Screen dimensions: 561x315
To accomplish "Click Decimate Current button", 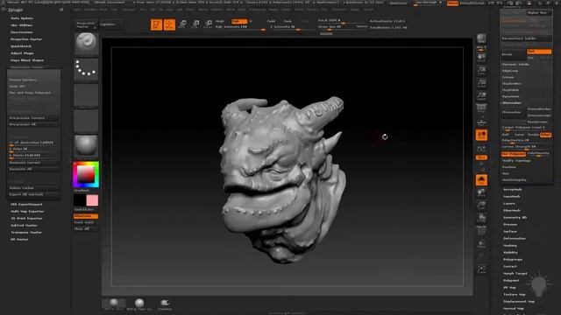I will (x=33, y=163).
